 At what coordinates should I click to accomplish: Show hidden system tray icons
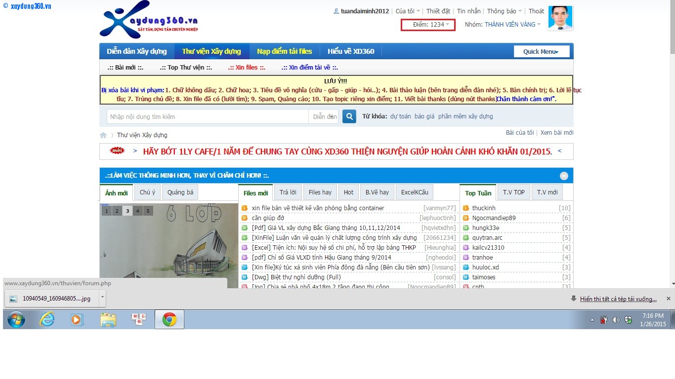coord(592,320)
